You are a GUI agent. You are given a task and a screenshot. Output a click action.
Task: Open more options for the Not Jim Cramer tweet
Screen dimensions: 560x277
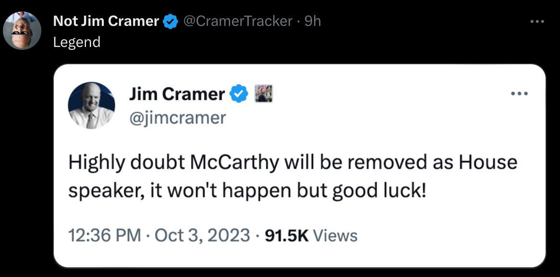click(x=537, y=22)
